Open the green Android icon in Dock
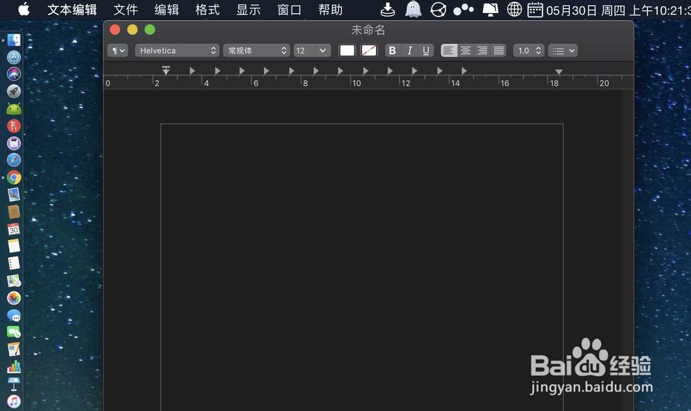The width and height of the screenshot is (691, 411). pos(14,108)
